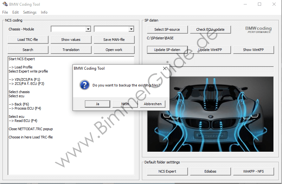Click the Update WinKFP button
Screen dimensions: 282x184
pos(210,50)
